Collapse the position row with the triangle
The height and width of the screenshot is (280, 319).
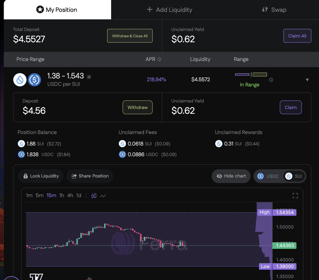click(x=307, y=80)
